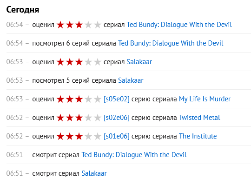Open The Institute series link

[x=198, y=136]
